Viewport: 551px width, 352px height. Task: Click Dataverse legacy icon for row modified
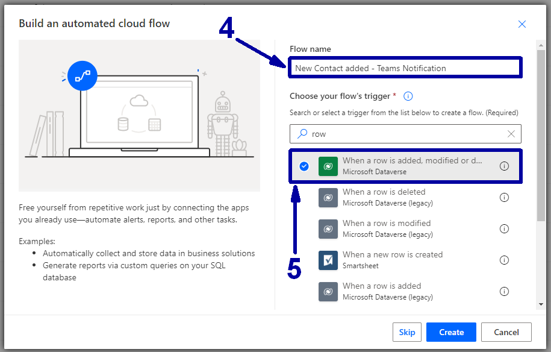(328, 228)
